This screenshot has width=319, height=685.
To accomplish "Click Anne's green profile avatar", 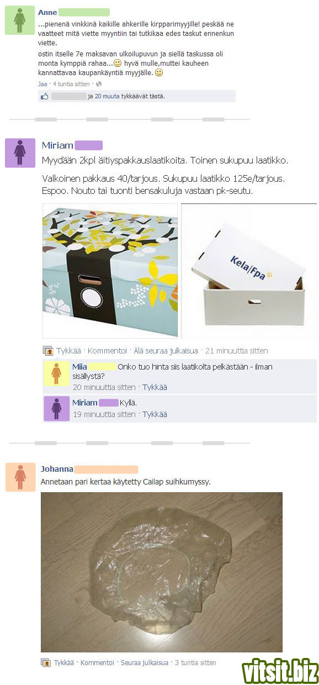I will point(20,20).
